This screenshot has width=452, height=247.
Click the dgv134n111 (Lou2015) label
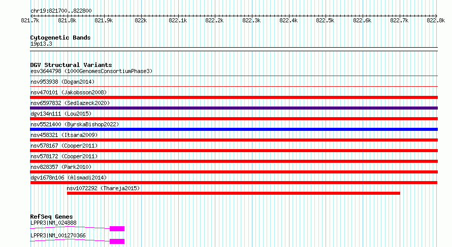[61, 114]
